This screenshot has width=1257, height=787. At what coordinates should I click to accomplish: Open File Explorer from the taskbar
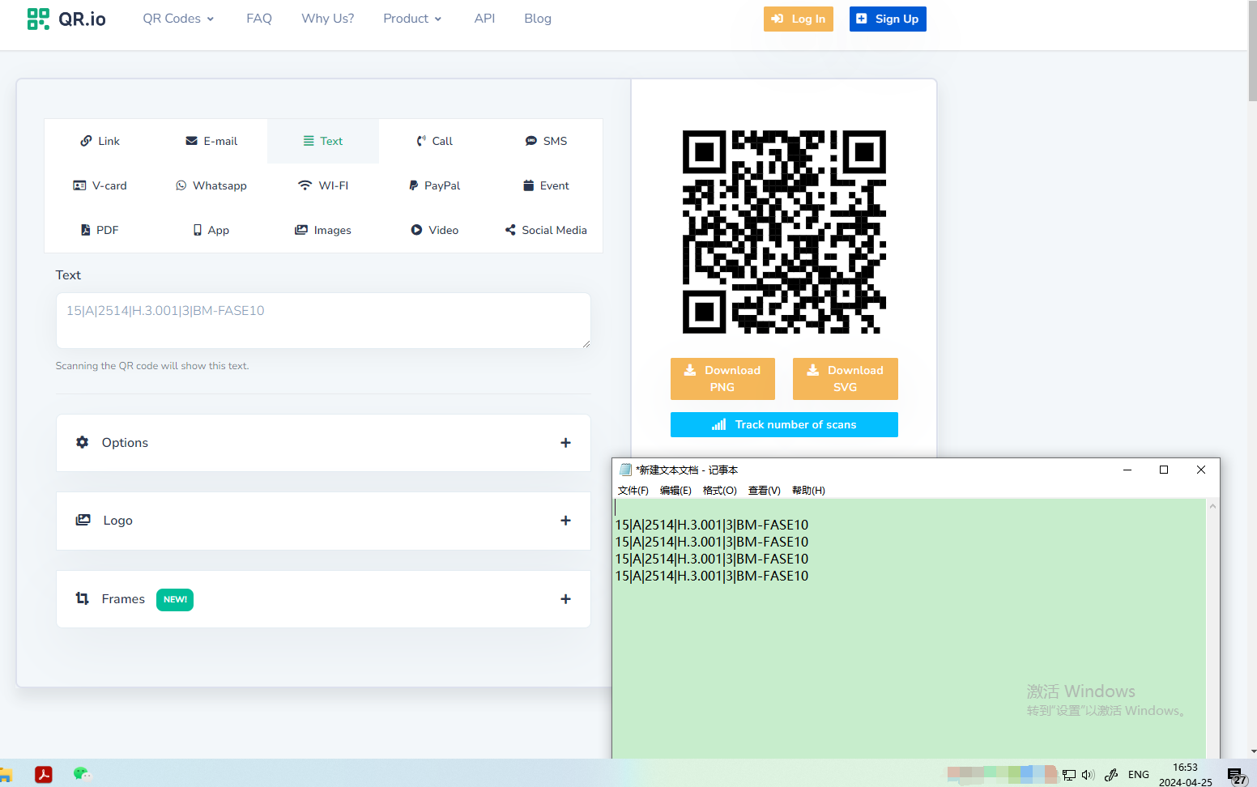point(5,774)
